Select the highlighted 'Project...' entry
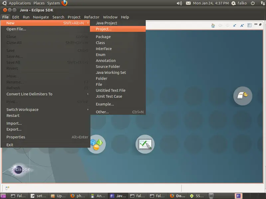Image resolution: width=266 pixels, height=199 pixels. tap(118, 29)
